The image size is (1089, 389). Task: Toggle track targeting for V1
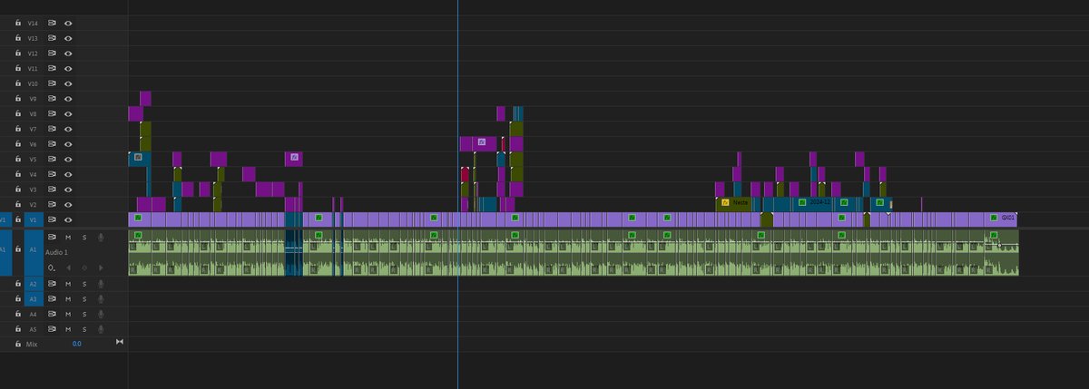point(34,219)
